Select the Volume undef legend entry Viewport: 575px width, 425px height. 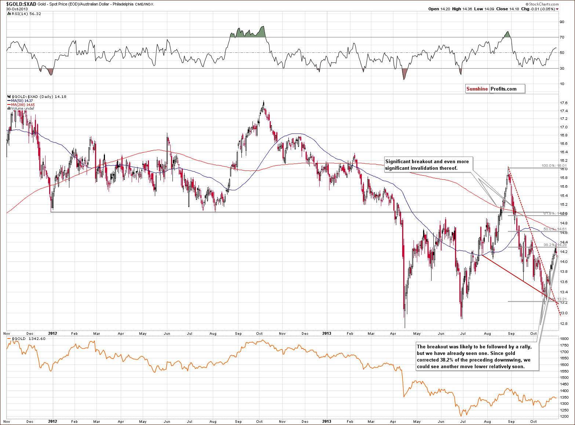click(x=22, y=109)
